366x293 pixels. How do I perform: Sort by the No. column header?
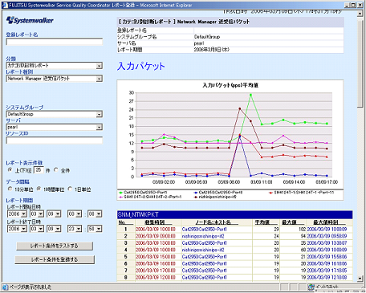click(x=122, y=222)
